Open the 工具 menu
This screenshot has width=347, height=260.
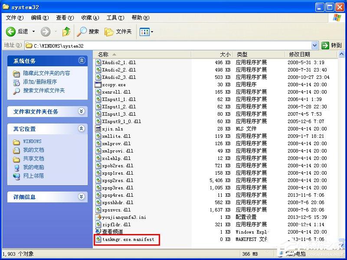tap(115, 18)
